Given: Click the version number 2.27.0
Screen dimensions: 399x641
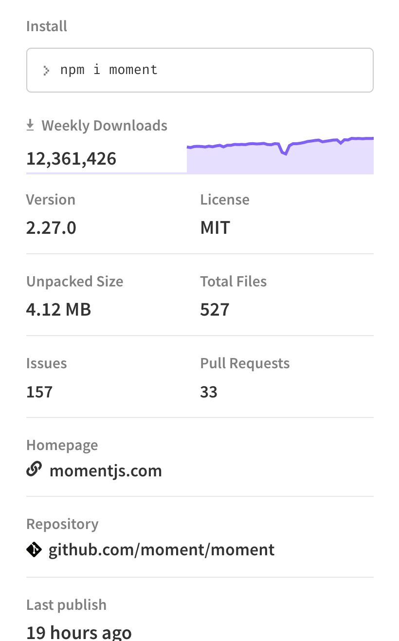Looking at the screenshot, I should pyautogui.click(x=51, y=227).
